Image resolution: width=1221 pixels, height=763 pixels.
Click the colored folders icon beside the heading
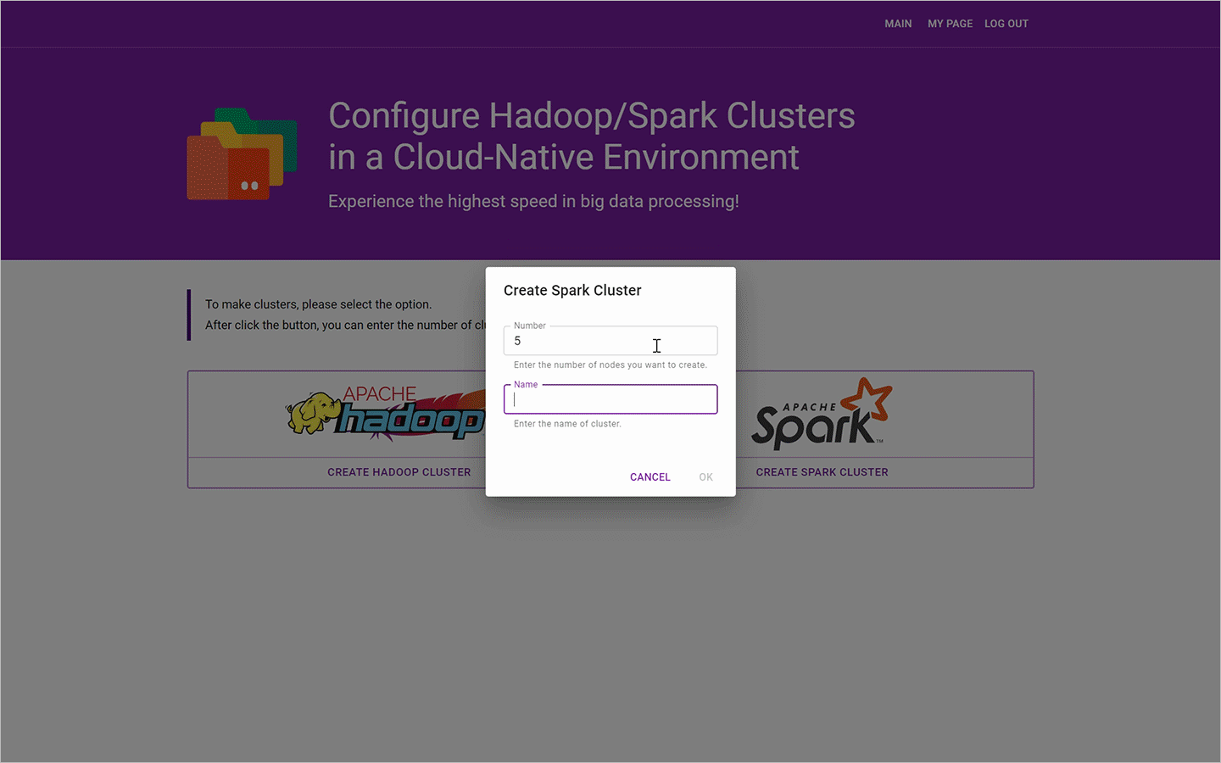point(241,153)
